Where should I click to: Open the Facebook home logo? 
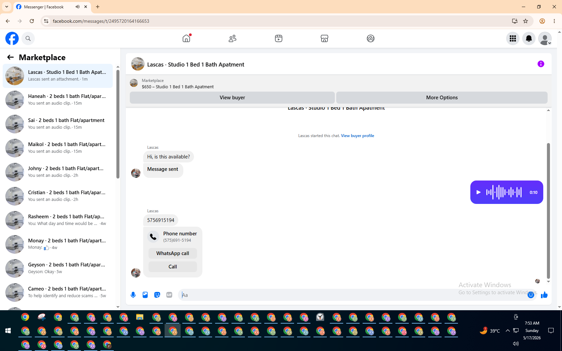click(12, 38)
